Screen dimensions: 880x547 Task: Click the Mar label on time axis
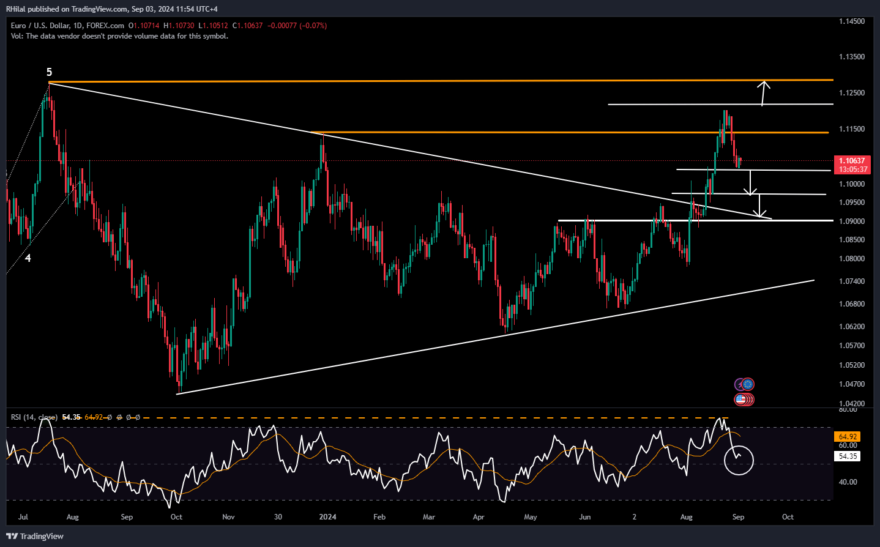pyautogui.click(x=429, y=517)
